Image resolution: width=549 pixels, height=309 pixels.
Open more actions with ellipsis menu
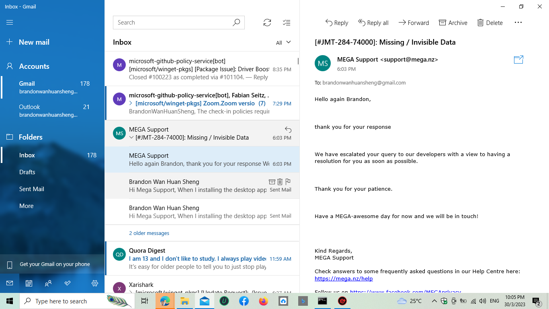(518, 23)
